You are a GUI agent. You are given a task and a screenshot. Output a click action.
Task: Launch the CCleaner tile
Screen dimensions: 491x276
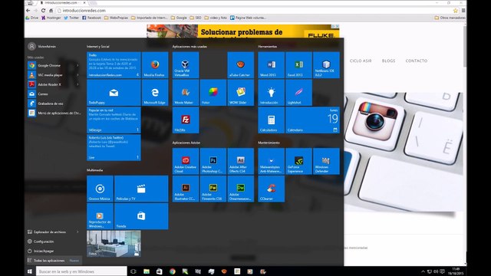[271, 189]
